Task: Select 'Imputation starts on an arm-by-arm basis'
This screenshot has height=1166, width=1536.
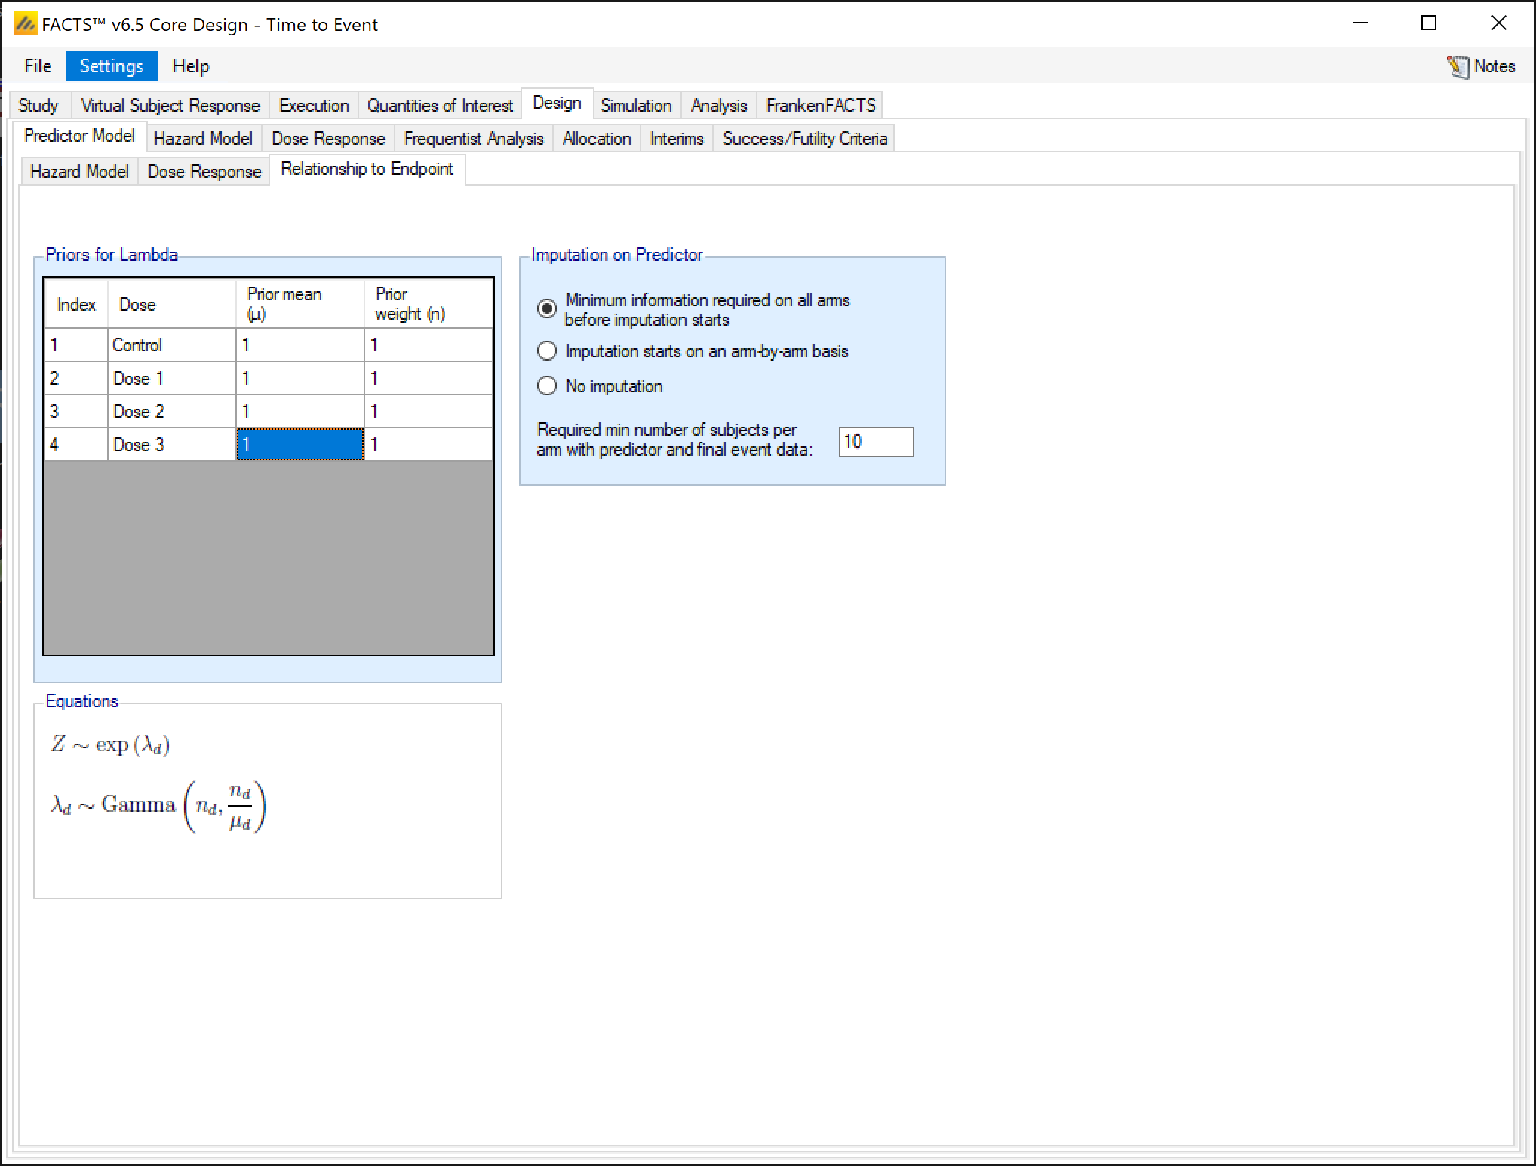Action: (547, 351)
